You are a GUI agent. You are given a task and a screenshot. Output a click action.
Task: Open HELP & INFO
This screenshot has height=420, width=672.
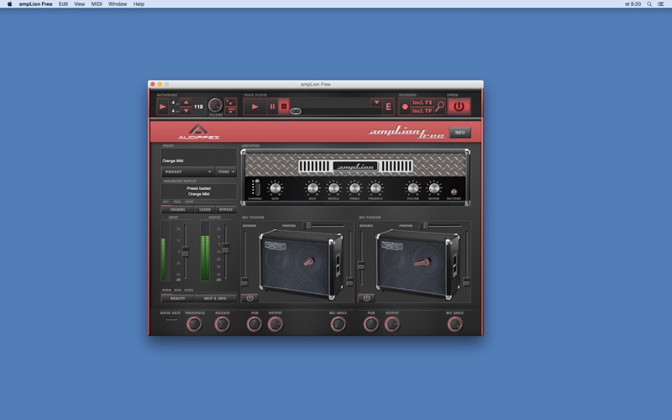(x=215, y=298)
